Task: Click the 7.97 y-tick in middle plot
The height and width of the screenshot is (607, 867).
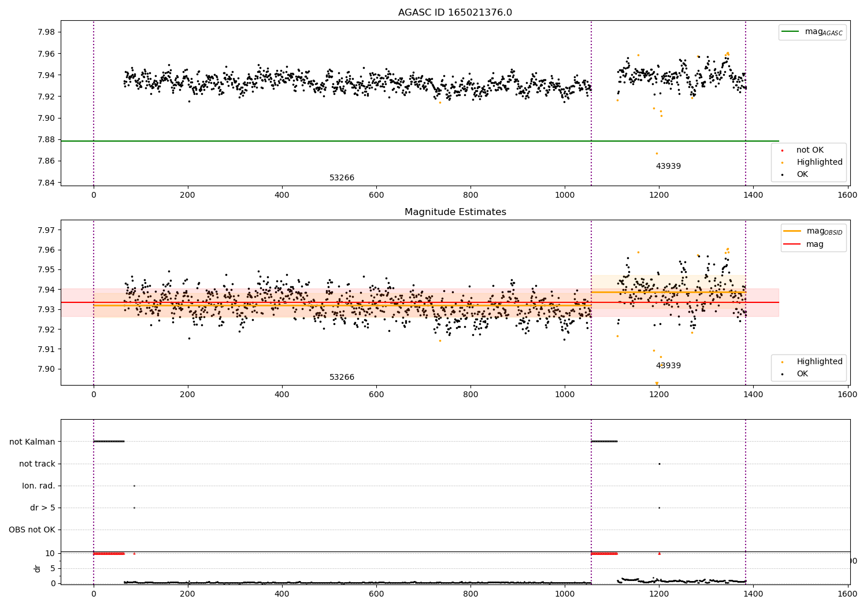Action: pos(46,231)
